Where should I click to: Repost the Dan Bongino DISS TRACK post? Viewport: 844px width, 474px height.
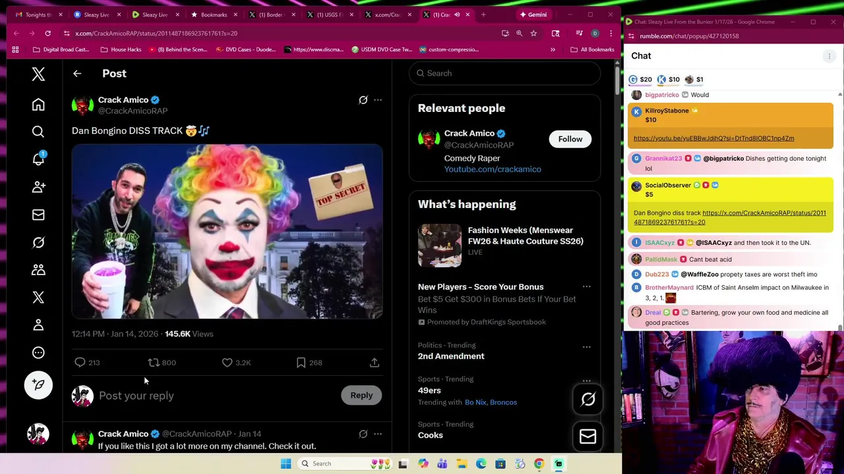pos(162,363)
